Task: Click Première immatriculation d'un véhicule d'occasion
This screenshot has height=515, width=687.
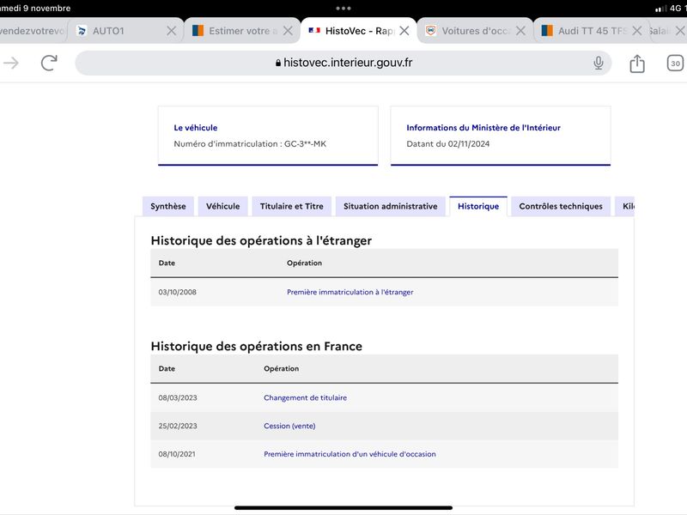Action: (350, 454)
